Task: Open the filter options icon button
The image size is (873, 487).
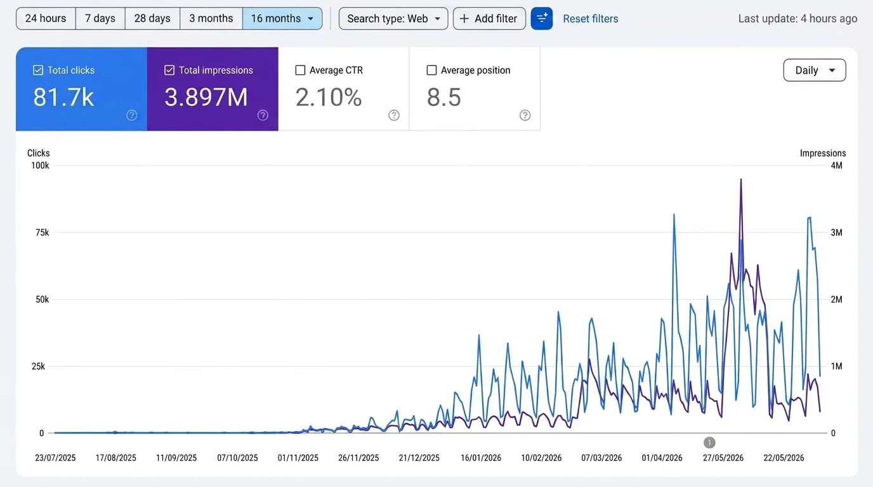Action: [x=541, y=18]
